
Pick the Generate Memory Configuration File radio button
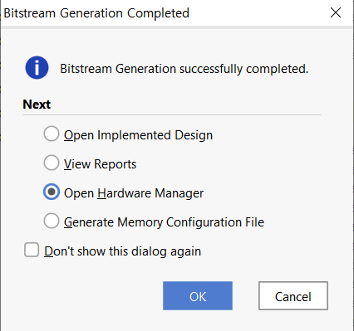(52, 221)
